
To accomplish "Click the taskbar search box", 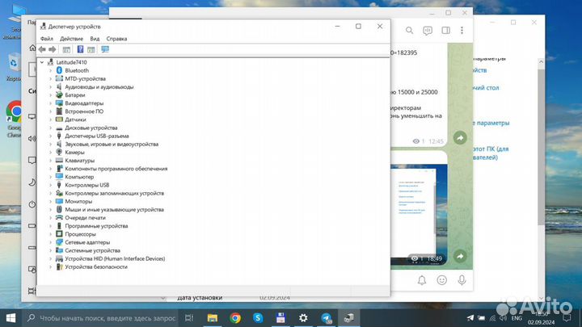I will pos(101,318).
